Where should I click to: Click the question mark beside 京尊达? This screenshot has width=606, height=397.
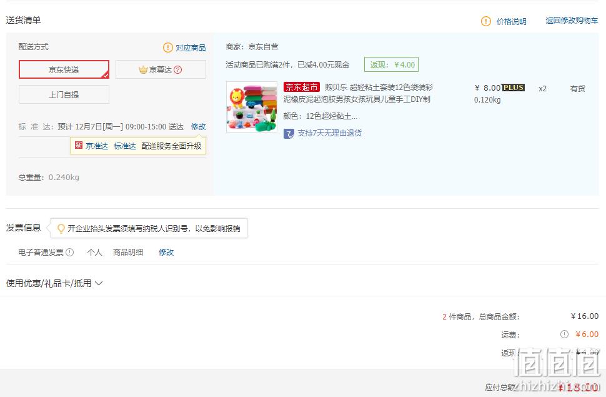(178, 69)
